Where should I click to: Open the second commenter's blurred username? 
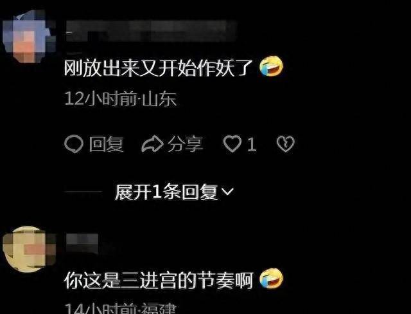[82, 243]
